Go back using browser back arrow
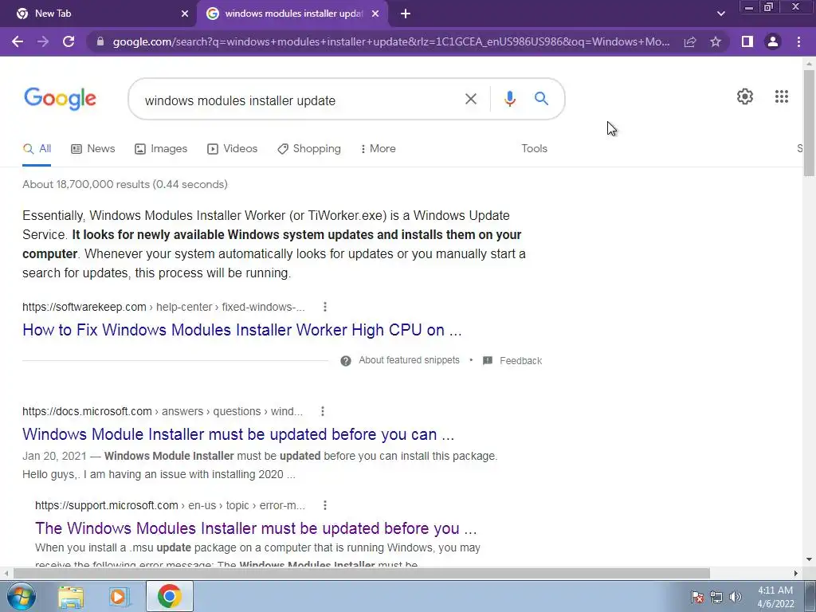816x612 pixels. (x=18, y=41)
